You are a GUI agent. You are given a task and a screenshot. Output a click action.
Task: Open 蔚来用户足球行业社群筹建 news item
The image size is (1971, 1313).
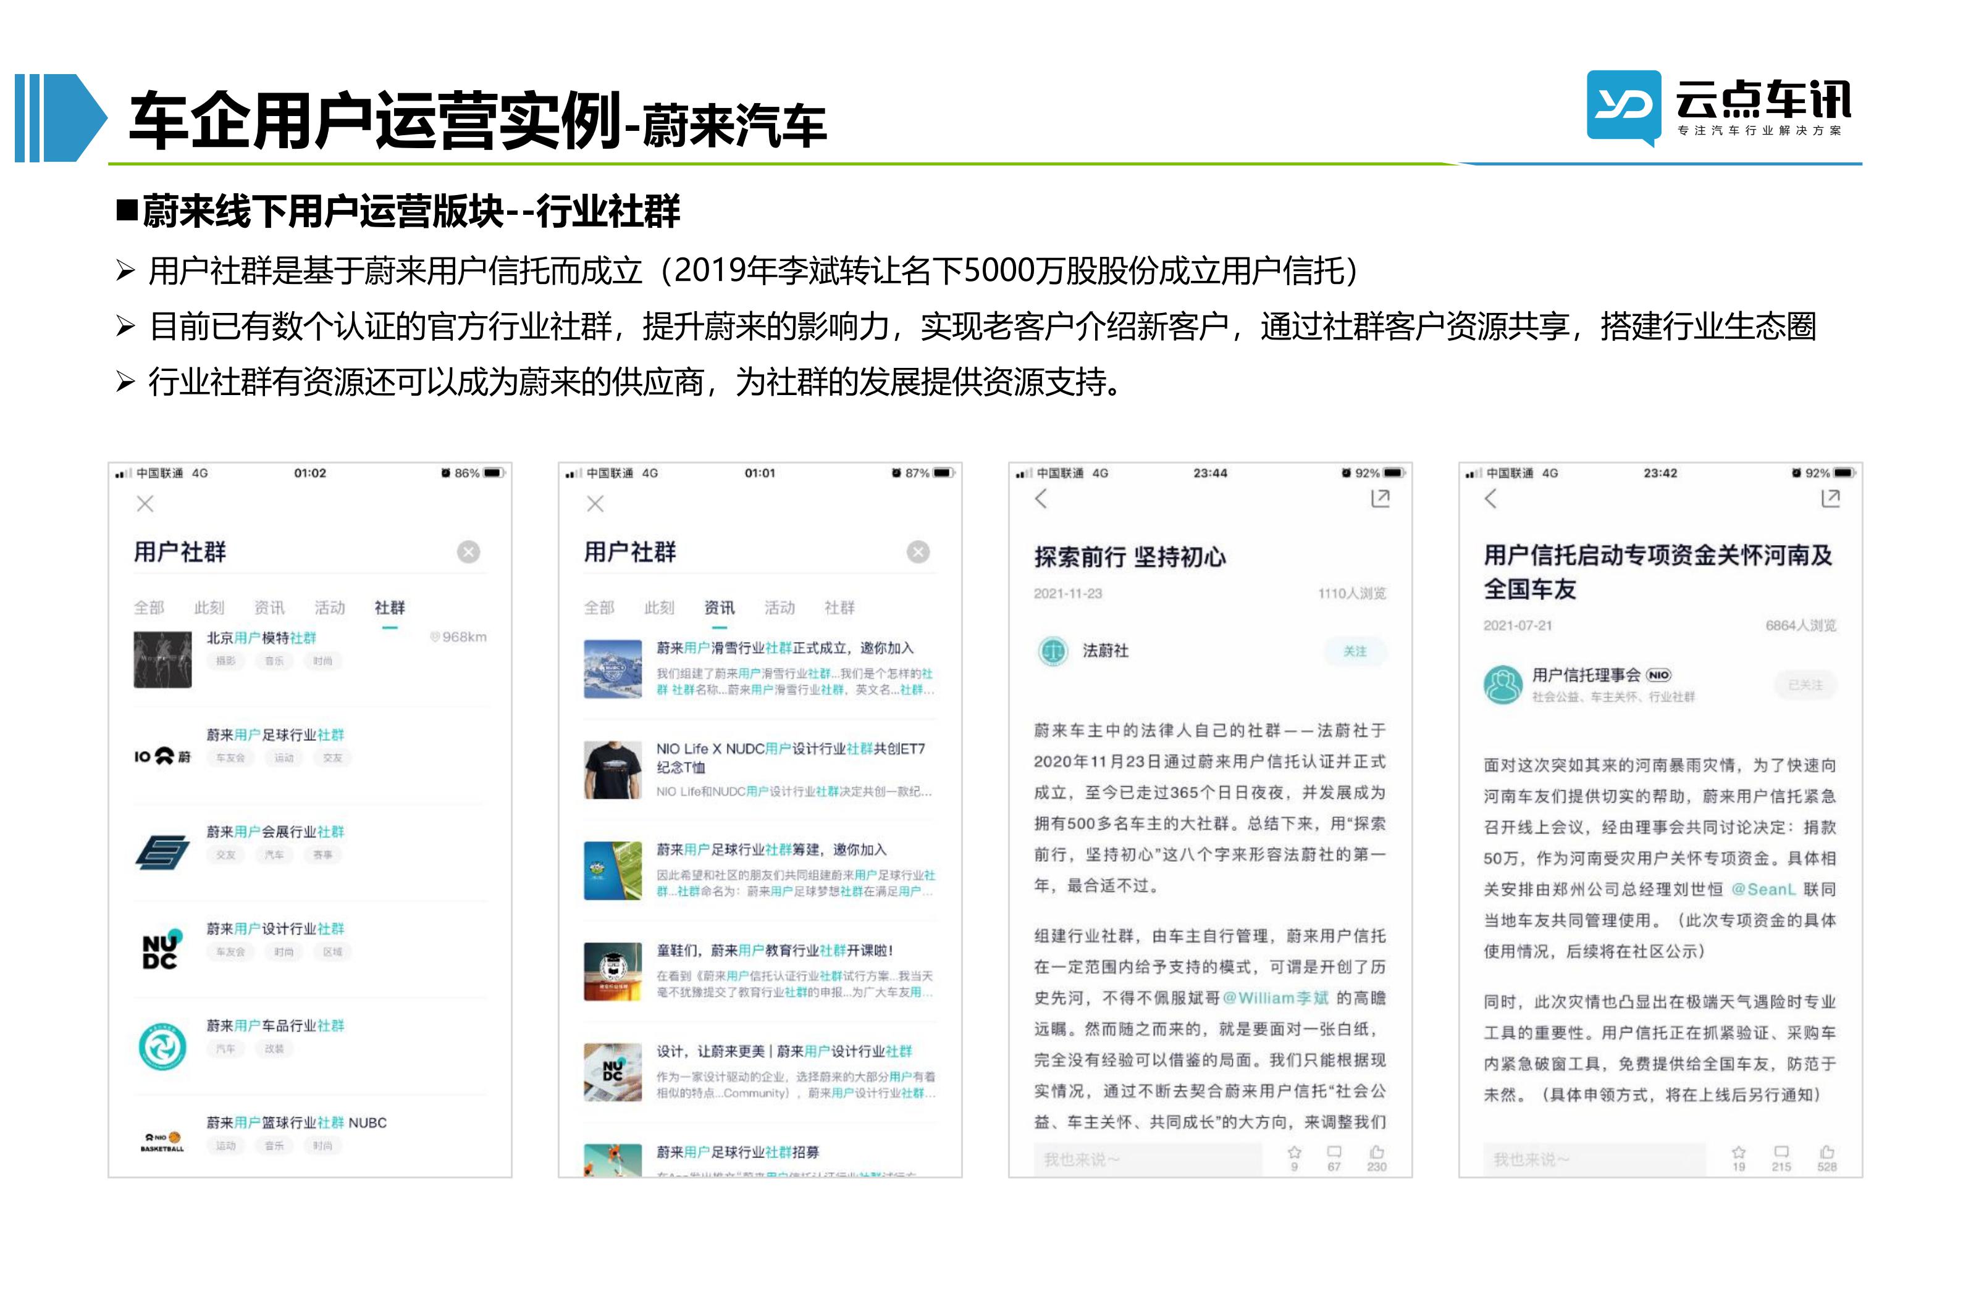coord(760,870)
